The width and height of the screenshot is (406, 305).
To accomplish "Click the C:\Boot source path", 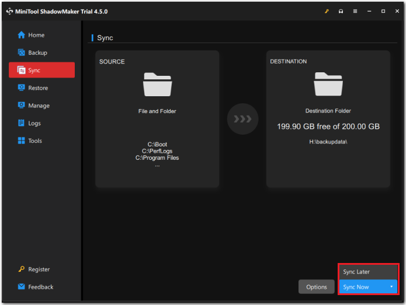I will [157, 144].
